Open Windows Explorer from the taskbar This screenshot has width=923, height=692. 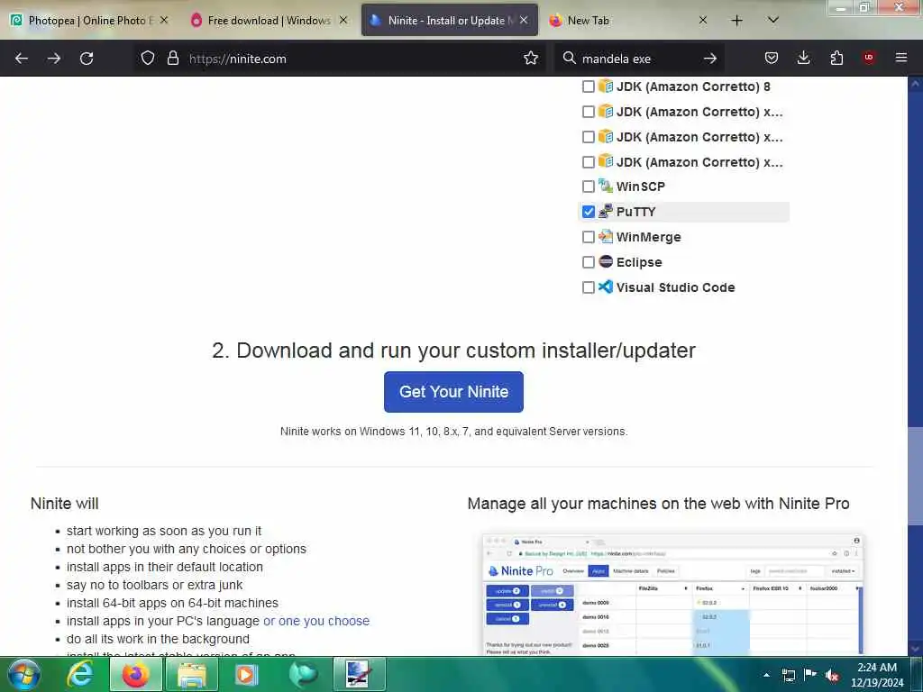pyautogui.click(x=192, y=674)
